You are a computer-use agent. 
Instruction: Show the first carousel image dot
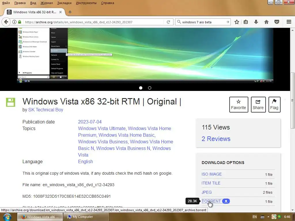141,88
